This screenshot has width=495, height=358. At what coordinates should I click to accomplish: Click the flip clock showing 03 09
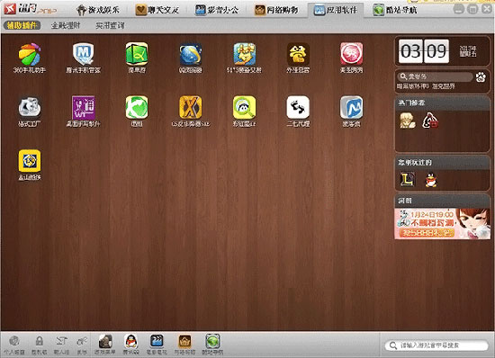pos(424,51)
